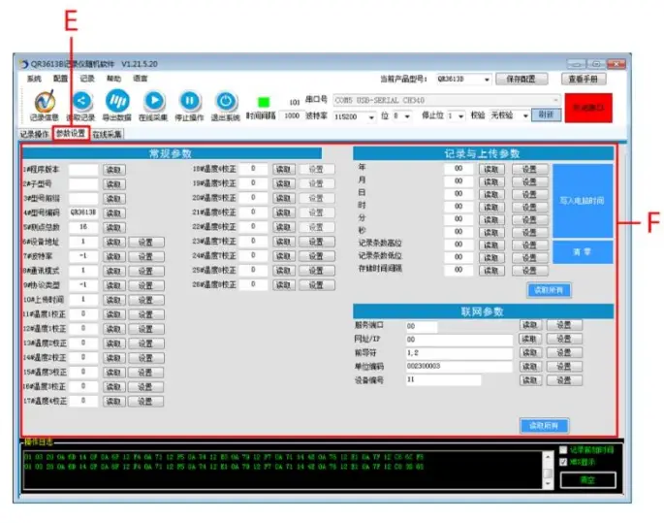Click the 清空 button in the log panel
This screenshot has width=664, height=523.
click(587, 480)
